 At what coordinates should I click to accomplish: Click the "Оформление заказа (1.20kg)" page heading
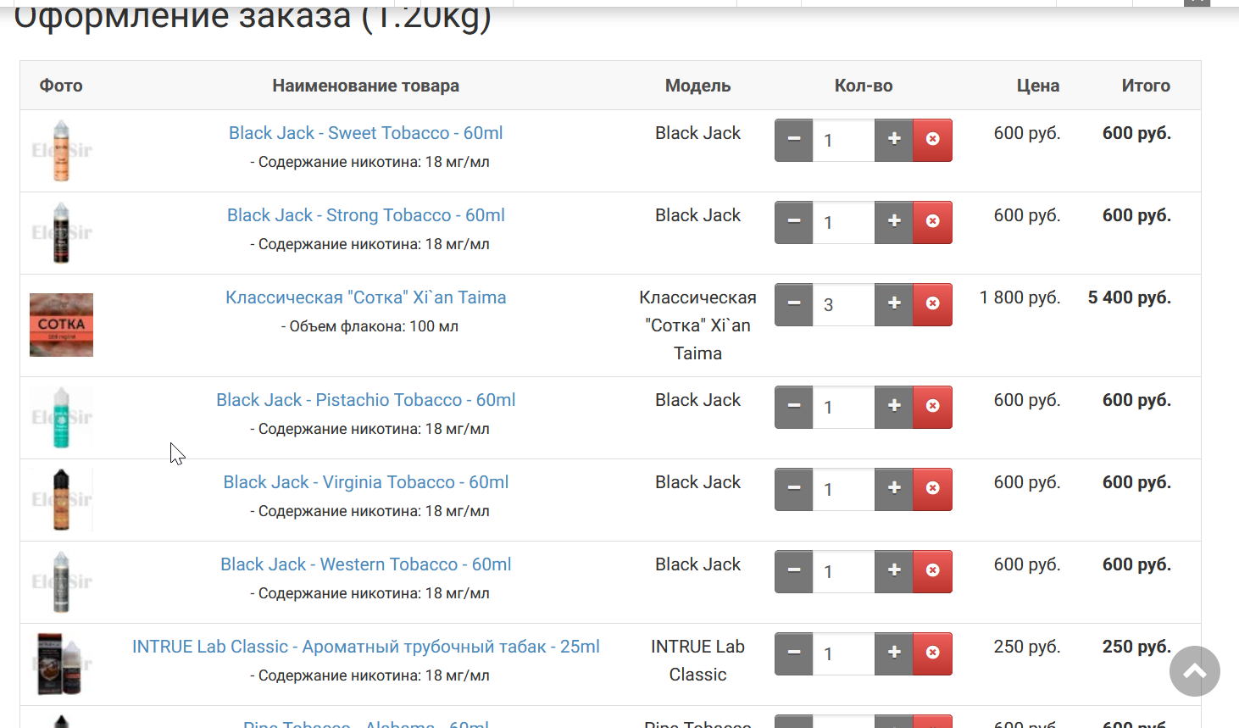(253, 17)
